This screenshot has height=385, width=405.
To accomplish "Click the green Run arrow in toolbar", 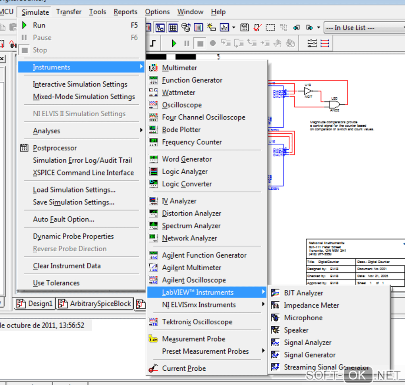I will click(x=174, y=43).
